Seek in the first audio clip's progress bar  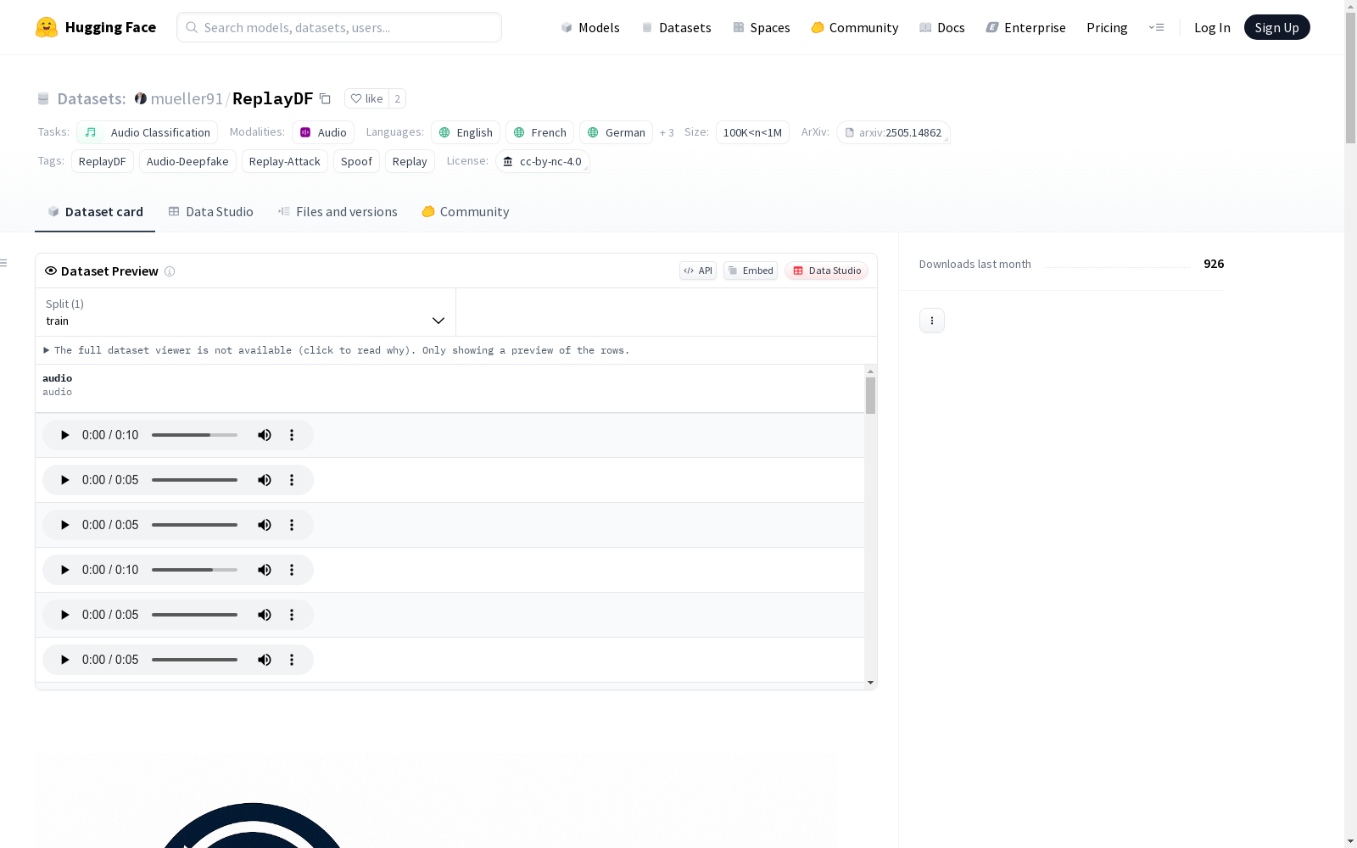click(194, 435)
